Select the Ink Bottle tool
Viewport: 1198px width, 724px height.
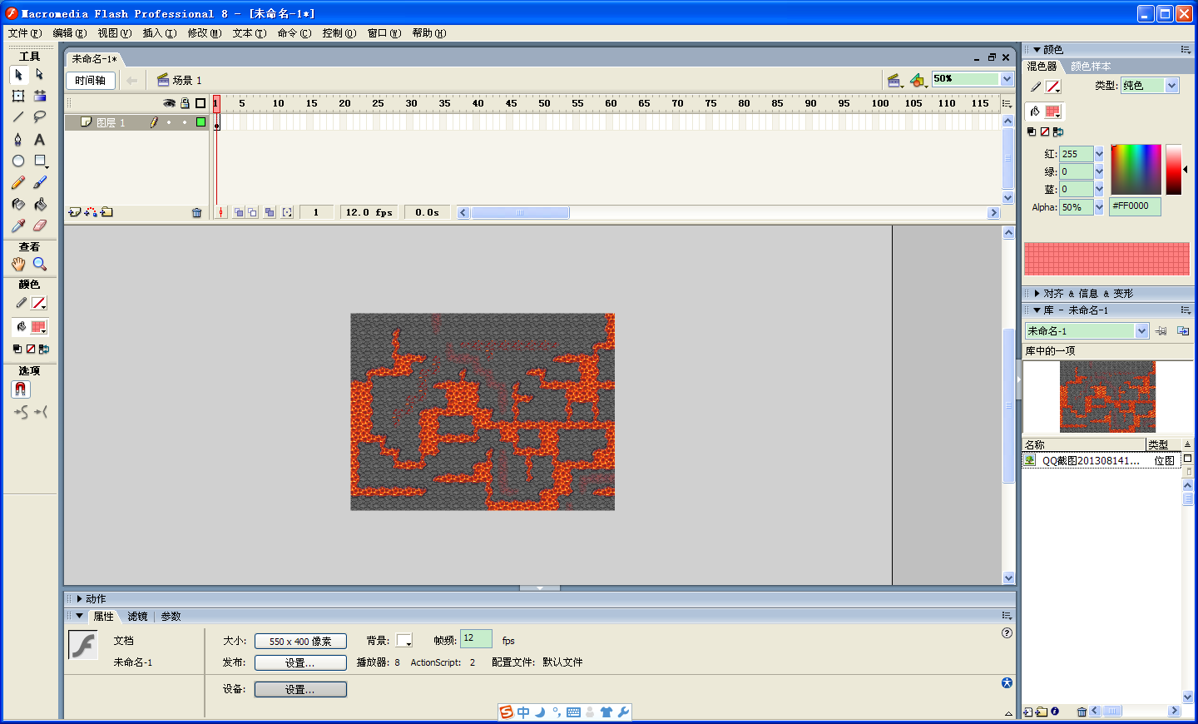(18, 204)
